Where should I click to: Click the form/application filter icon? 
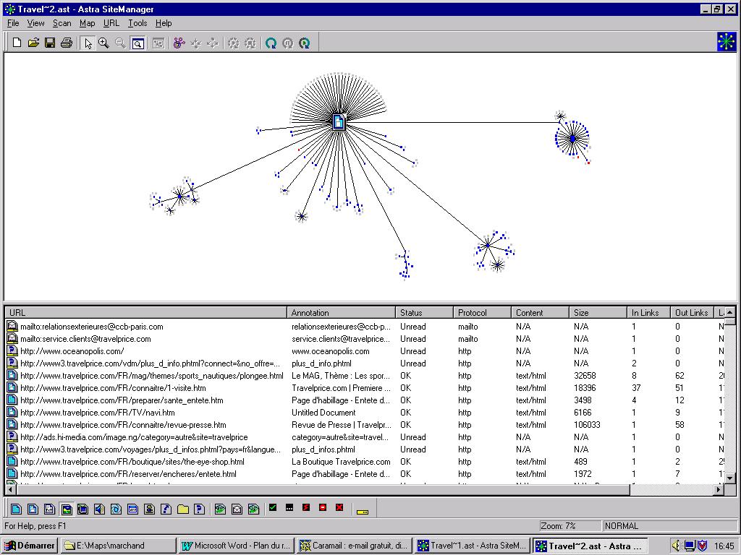pos(133,509)
